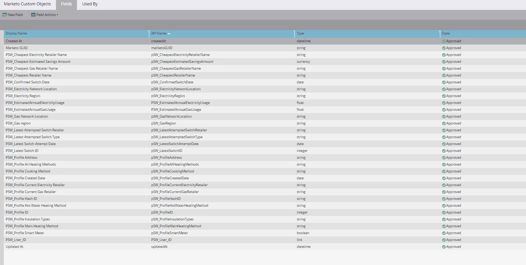Select PSW_Cheapest Retailer Name display name
This screenshot has height=265, width=526.
29,75
